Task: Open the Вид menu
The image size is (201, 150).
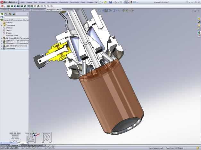Action: [x=36, y=2]
